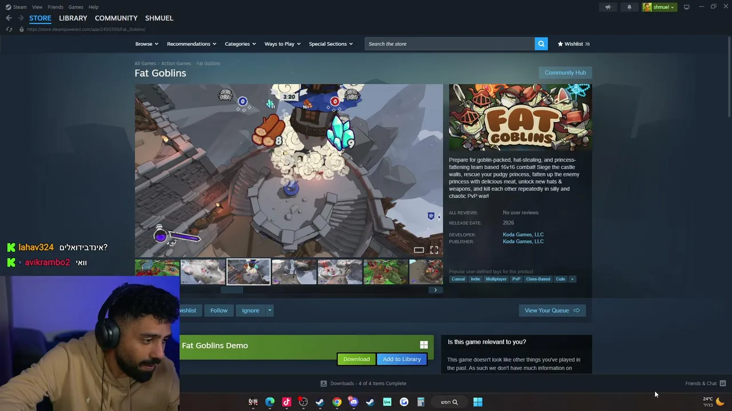
Task: Open the OBS Studio taskbar icon
Action: [303, 402]
